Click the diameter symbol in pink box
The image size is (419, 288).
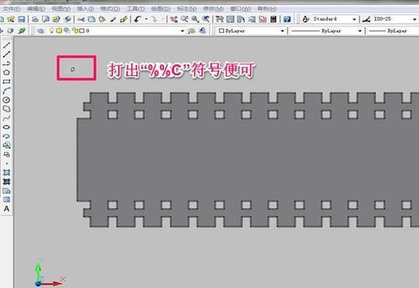click(73, 68)
